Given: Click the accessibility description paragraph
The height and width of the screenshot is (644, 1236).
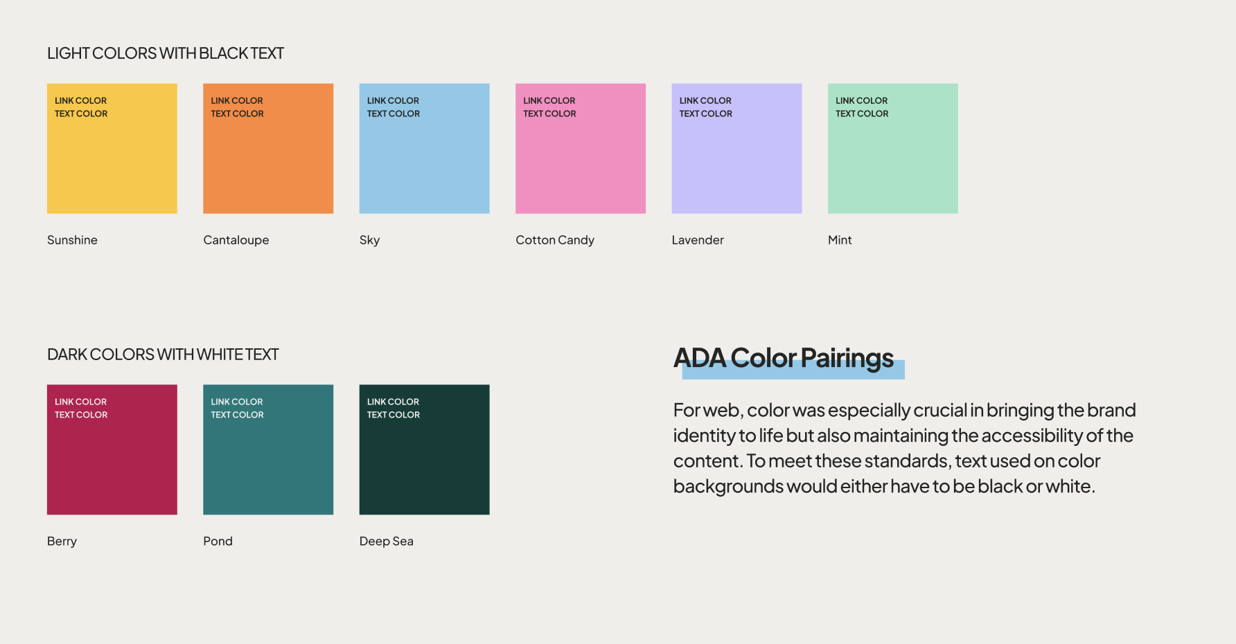Looking at the screenshot, I should point(904,448).
